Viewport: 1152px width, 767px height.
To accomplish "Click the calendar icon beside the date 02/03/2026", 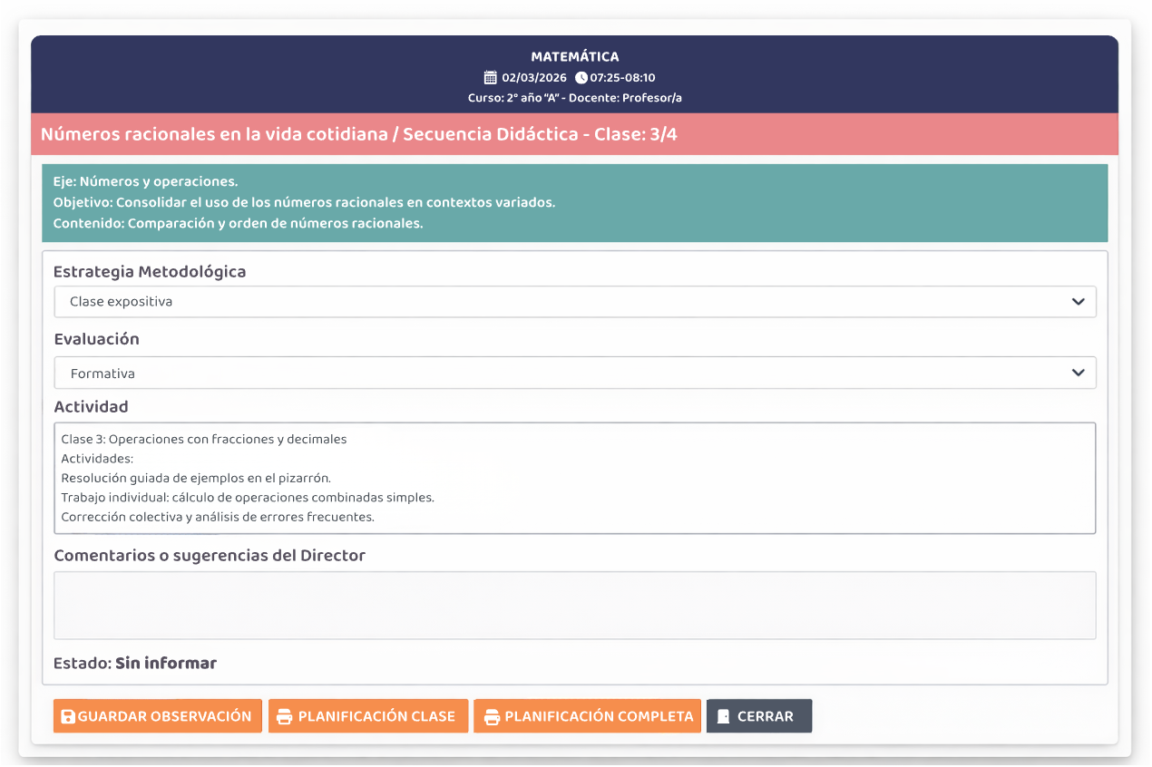I will point(491,78).
